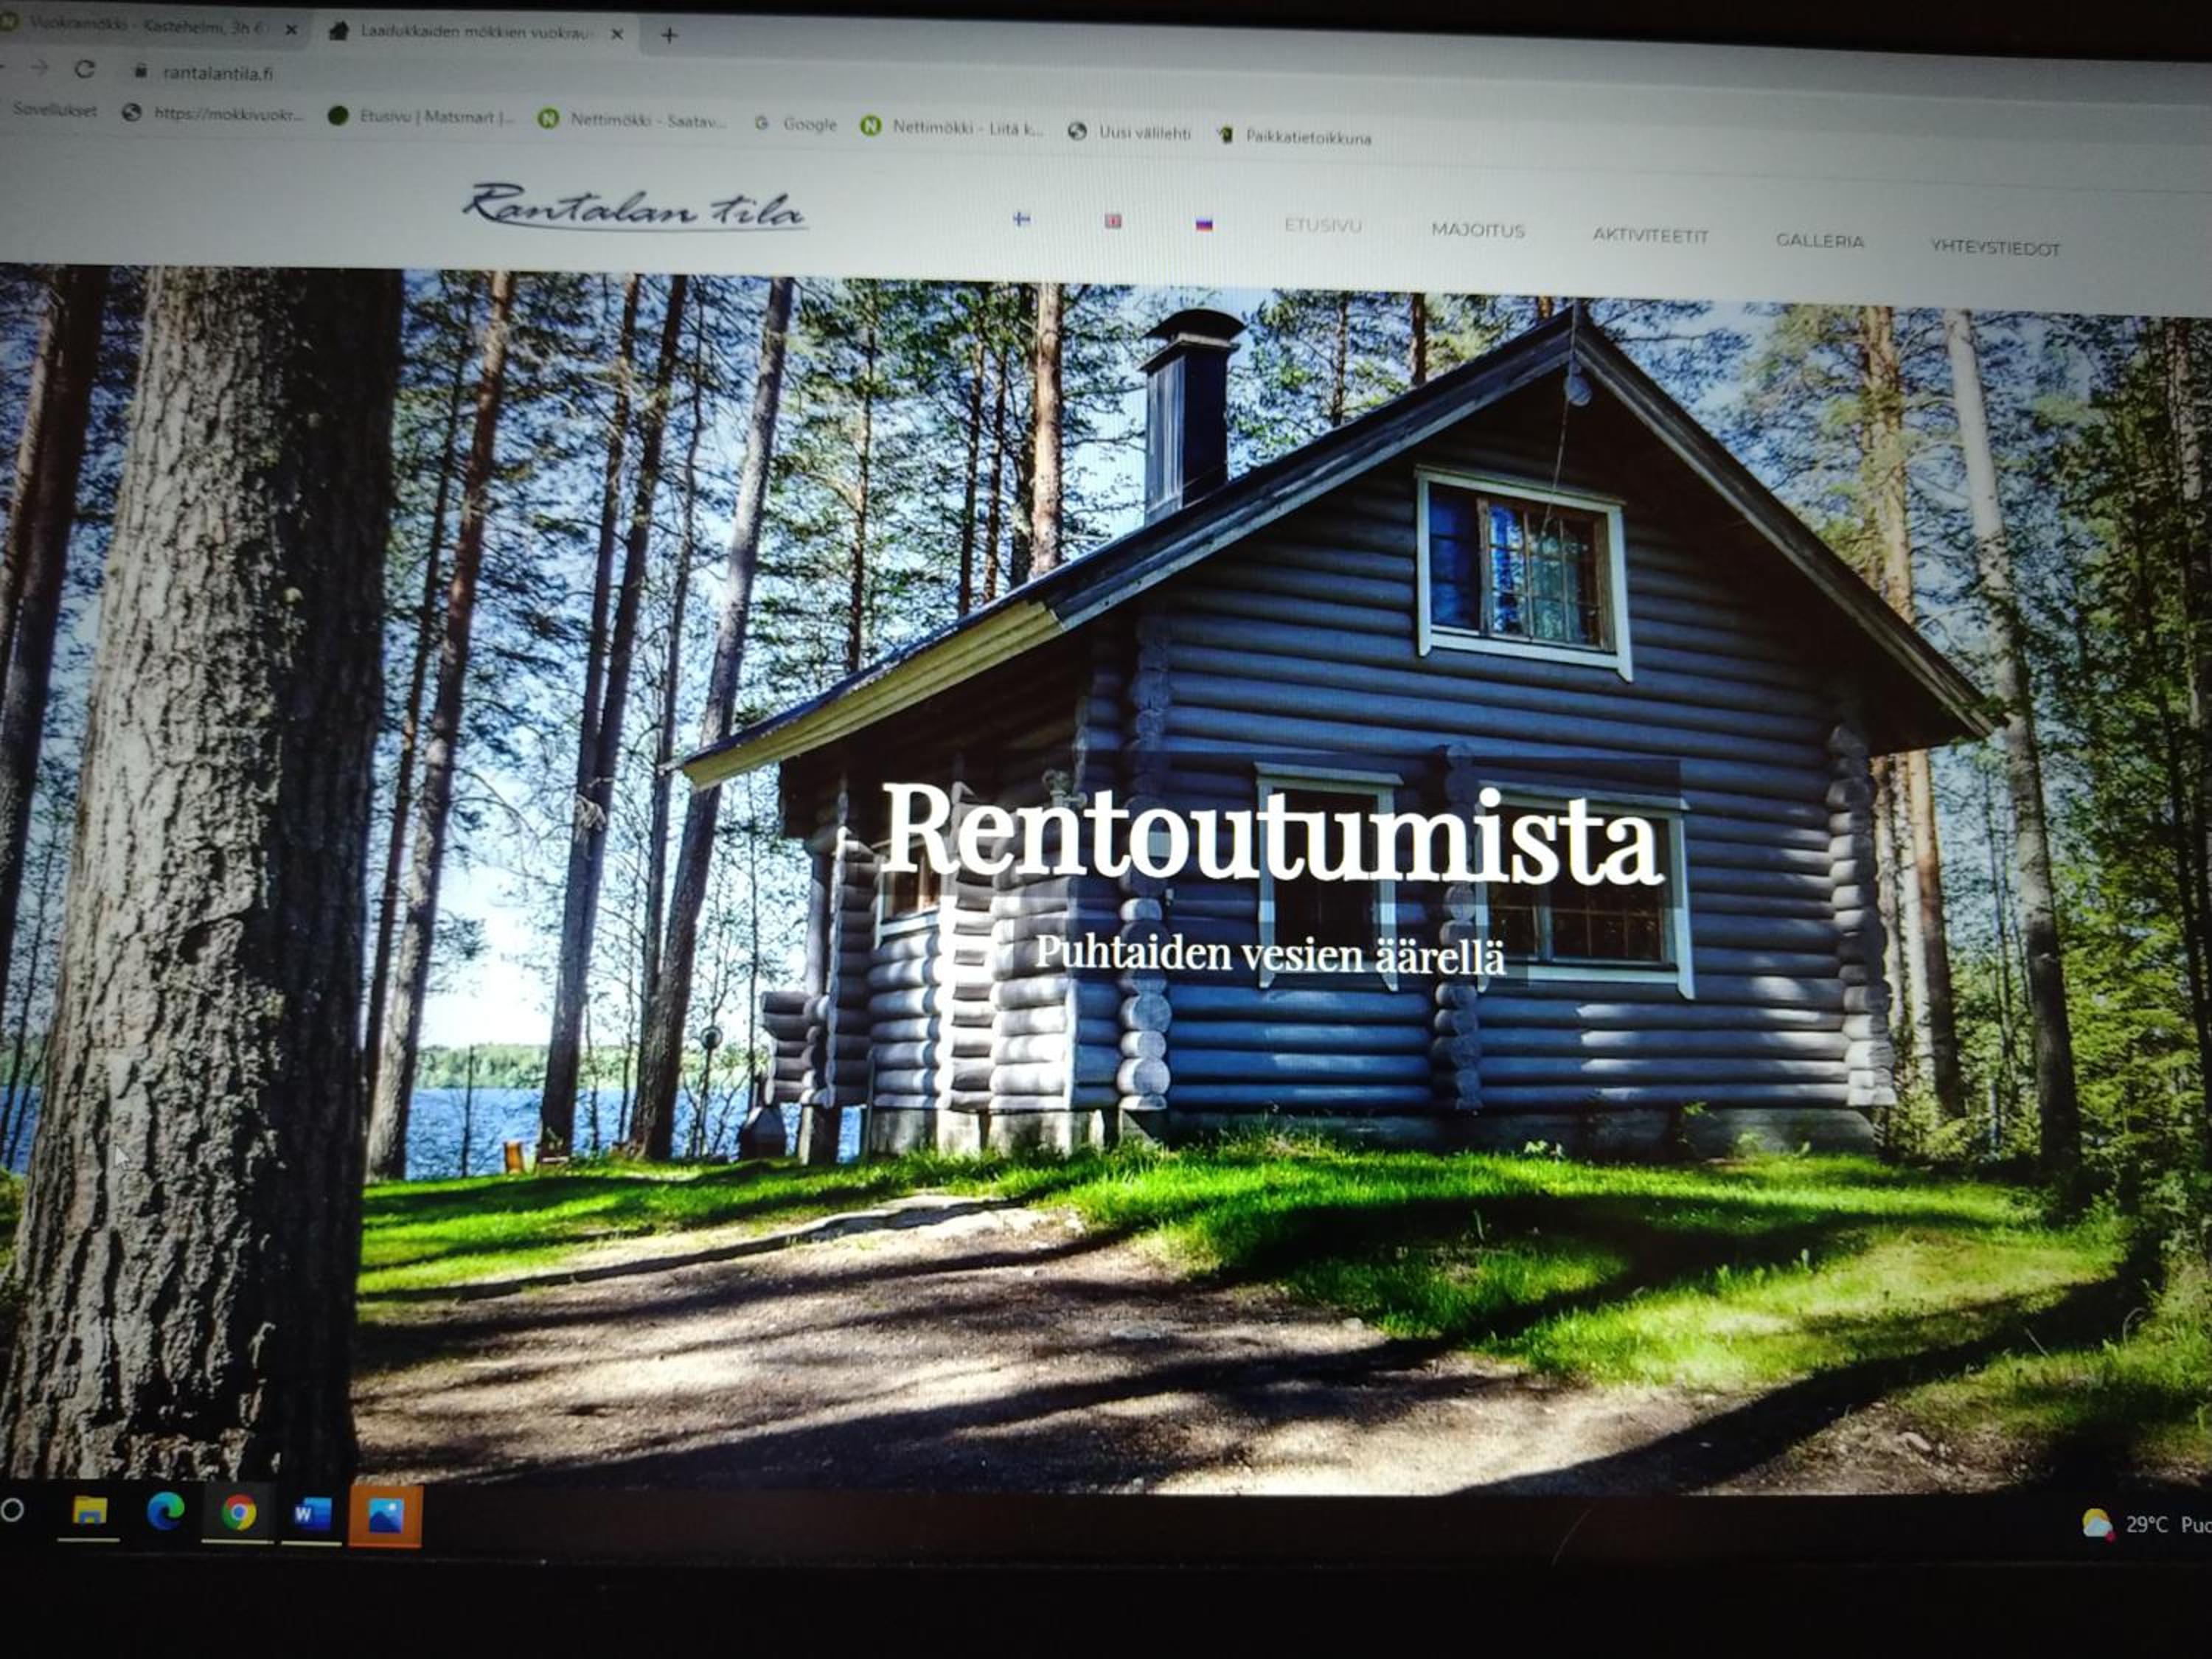This screenshot has height=1659, width=2212.
Task: Open the AKTIVITEETIT menu item
Action: pos(1650,236)
